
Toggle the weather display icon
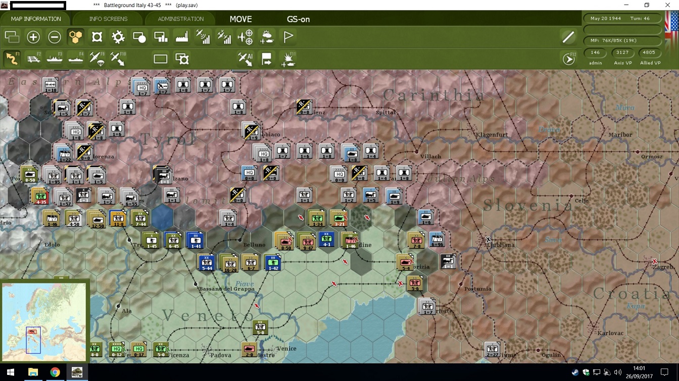[267, 37]
